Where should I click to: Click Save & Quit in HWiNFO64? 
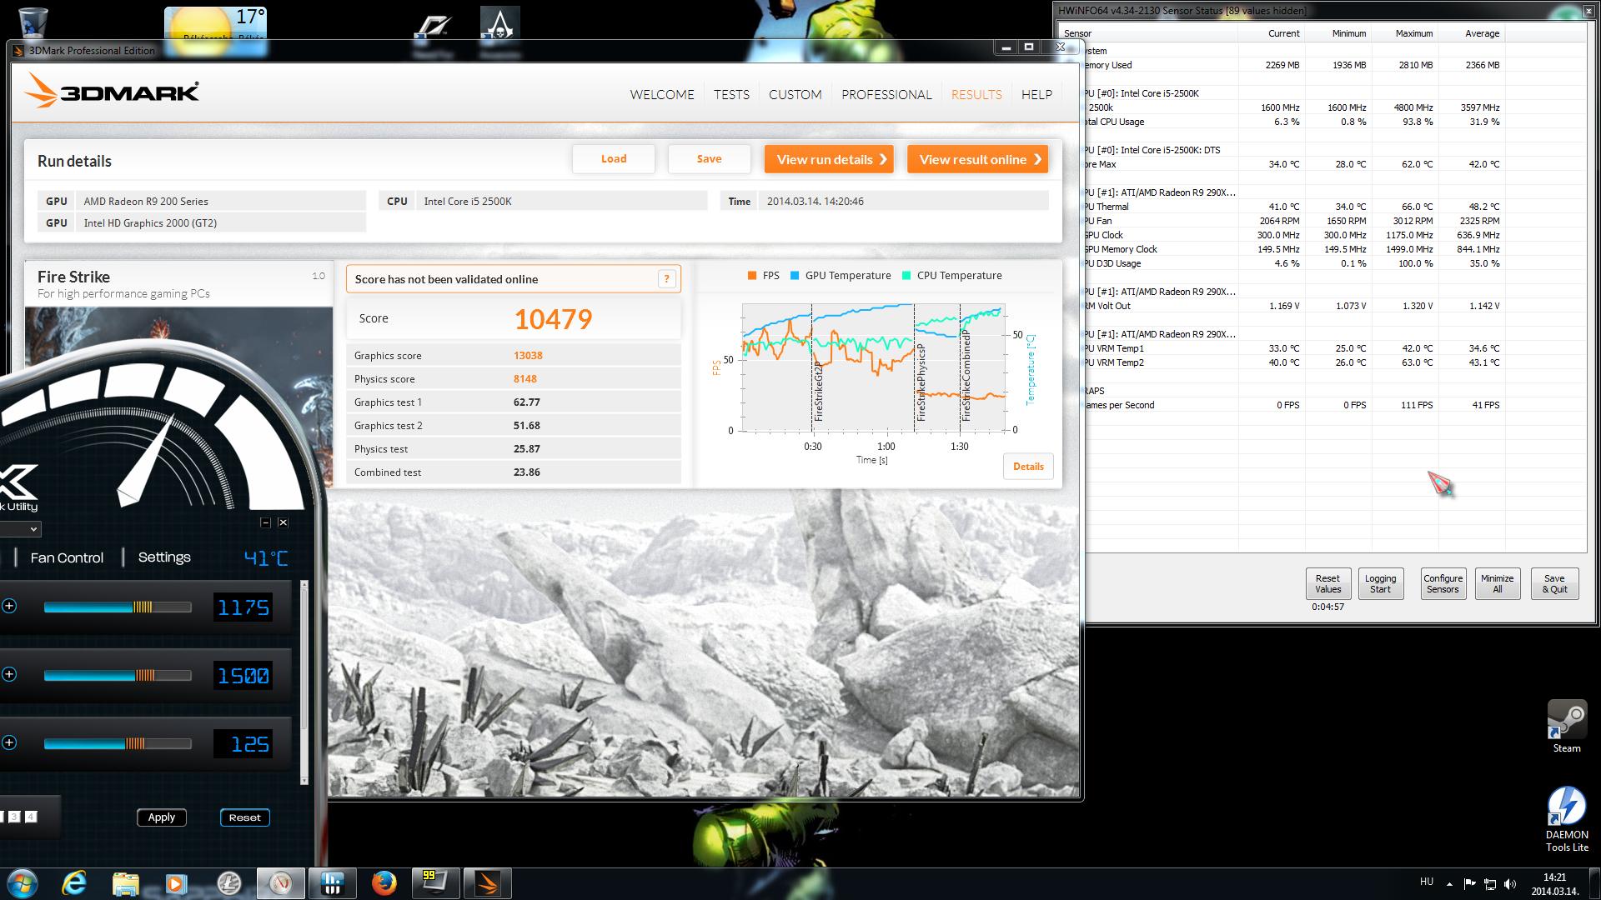[1554, 583]
